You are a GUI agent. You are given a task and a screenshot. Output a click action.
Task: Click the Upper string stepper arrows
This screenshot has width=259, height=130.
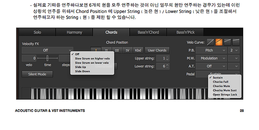(x=167, y=58)
